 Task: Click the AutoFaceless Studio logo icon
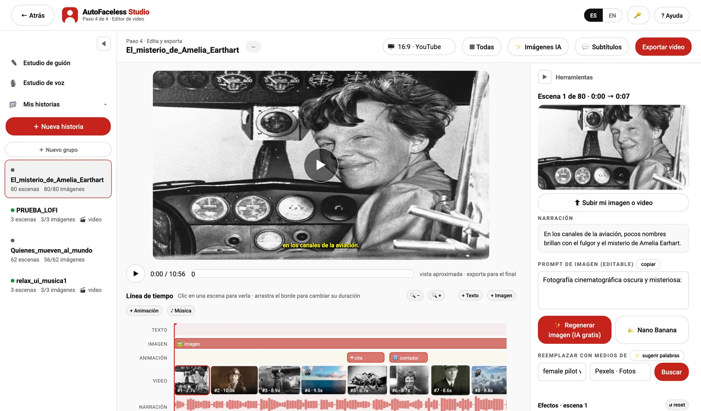[70, 15]
